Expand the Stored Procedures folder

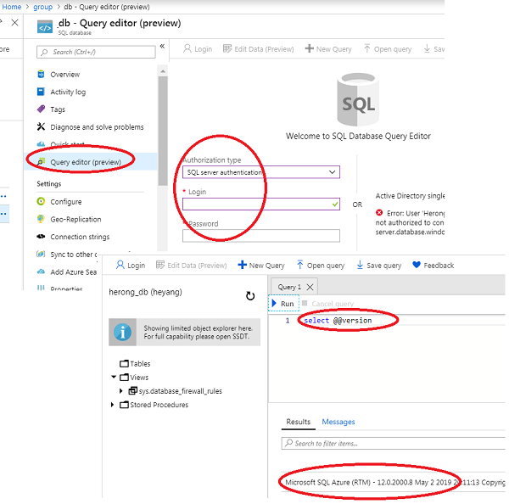112,405
